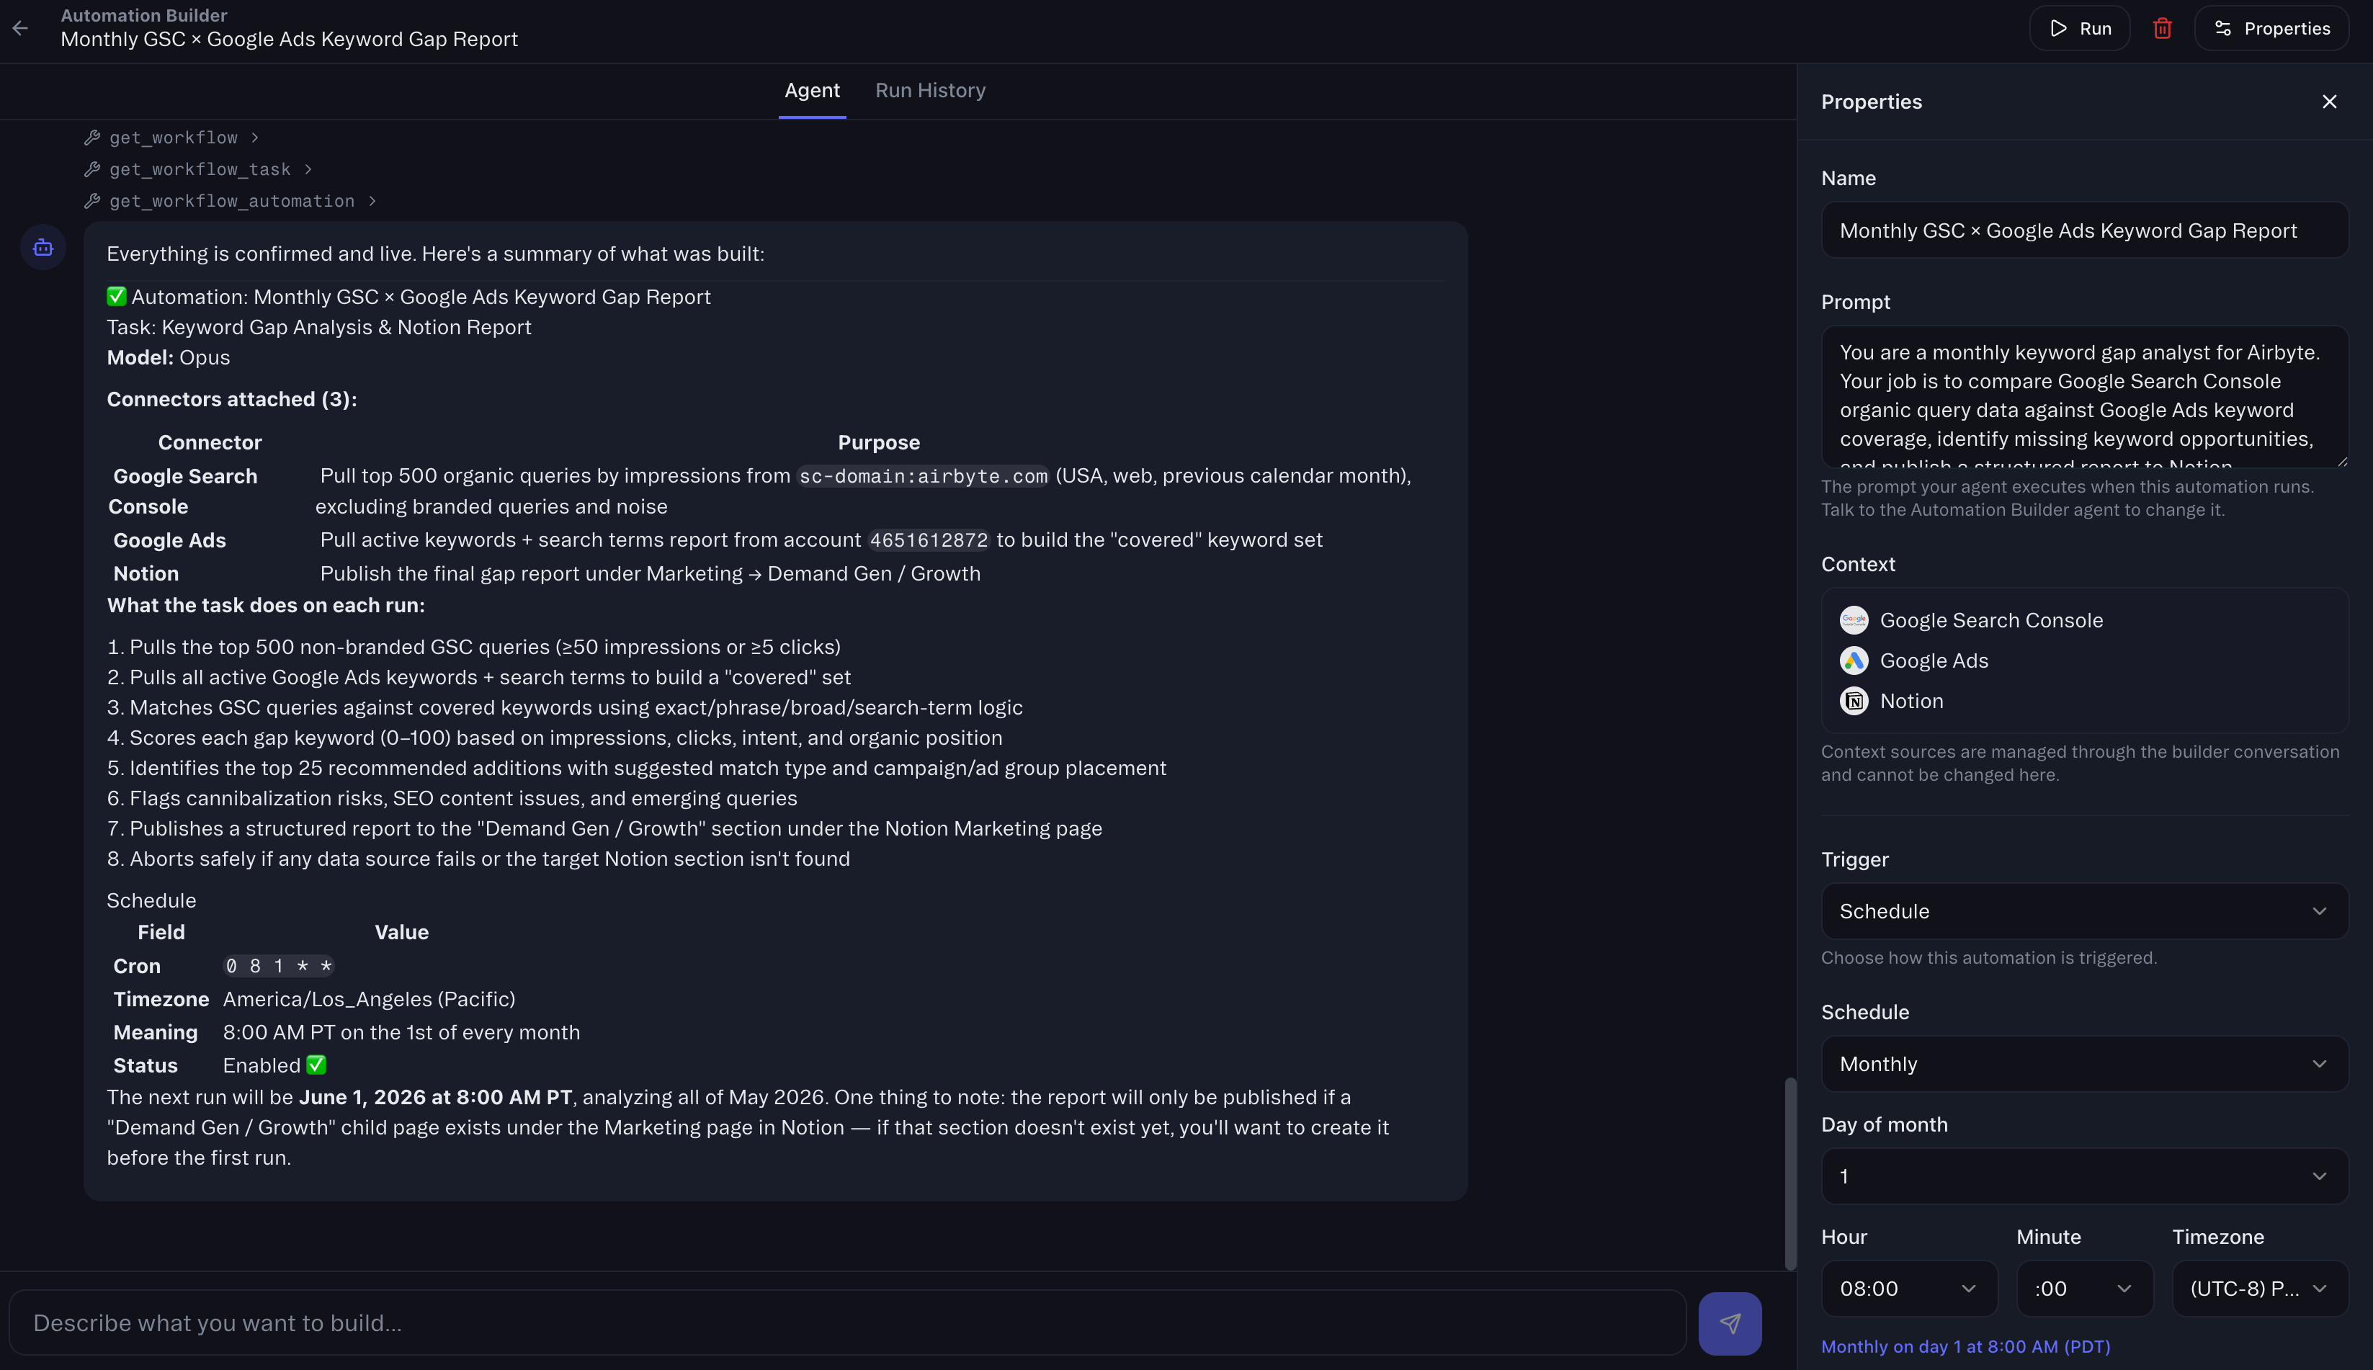Edit the automation Name field
Screen dimensions: 2373x1370
click(2084, 230)
